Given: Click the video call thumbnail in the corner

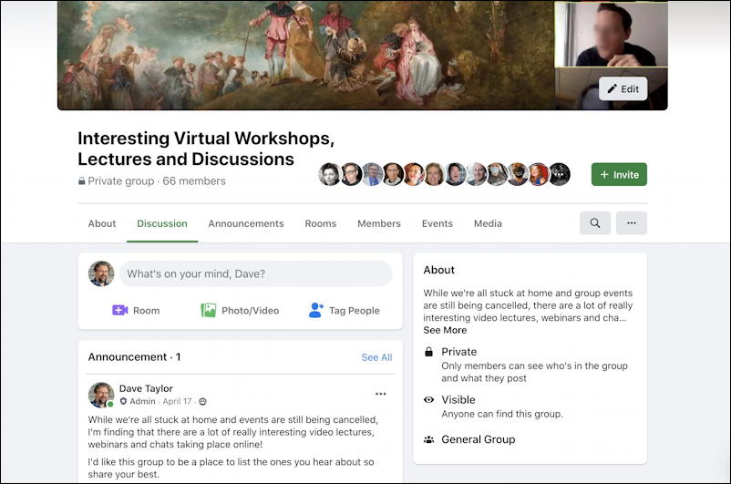Looking at the screenshot, I should (612, 35).
